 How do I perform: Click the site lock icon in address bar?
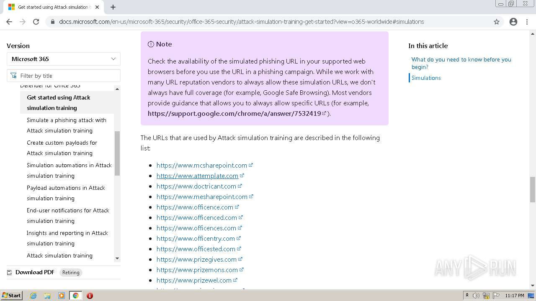pyautogui.click(x=52, y=22)
